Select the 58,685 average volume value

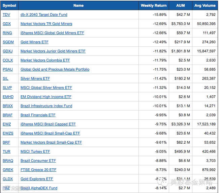(210, 69)
